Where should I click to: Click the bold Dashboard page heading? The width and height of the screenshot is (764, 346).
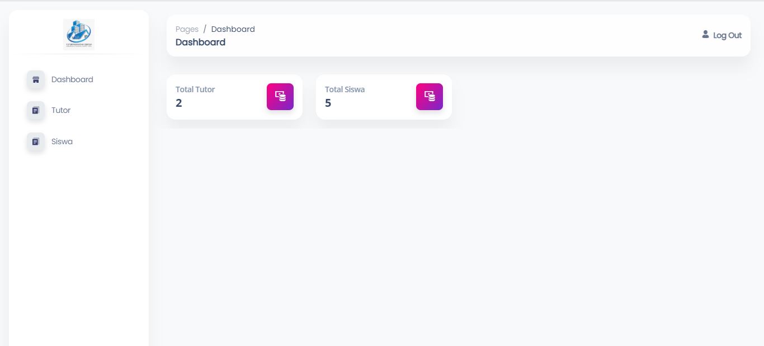[200, 42]
